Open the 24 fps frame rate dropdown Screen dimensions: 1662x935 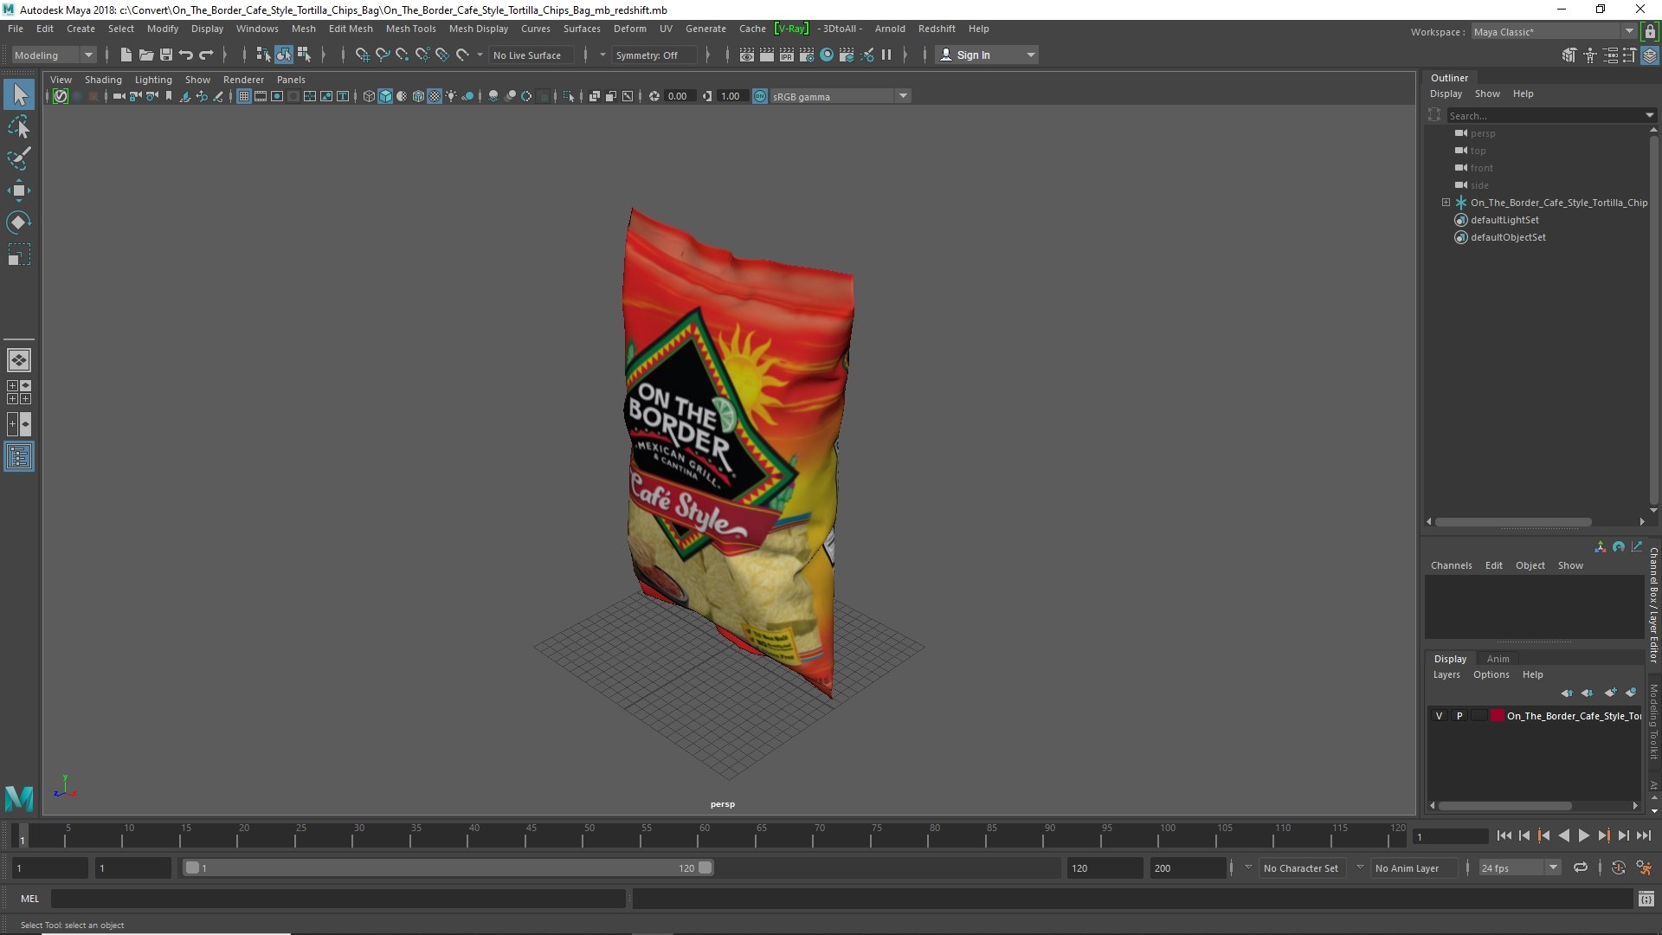tap(1519, 867)
